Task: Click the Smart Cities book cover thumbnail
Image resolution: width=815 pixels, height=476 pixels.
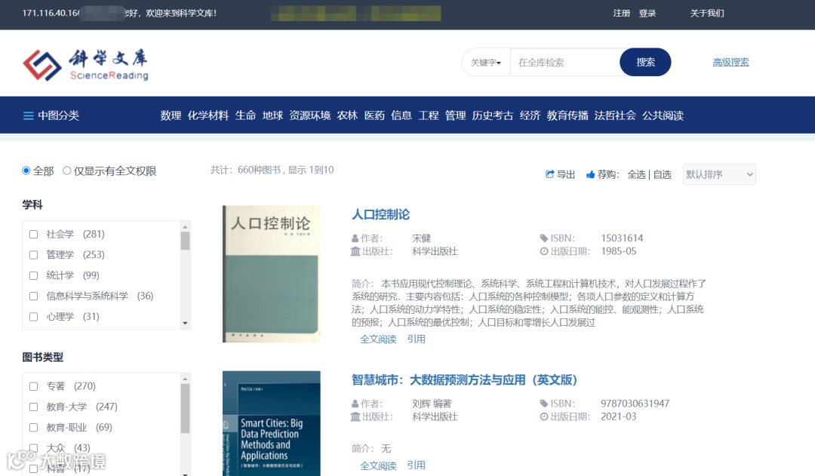Action: (x=272, y=423)
